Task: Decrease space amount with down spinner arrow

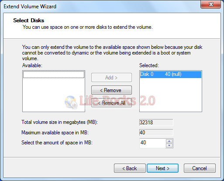Action: [169, 146]
